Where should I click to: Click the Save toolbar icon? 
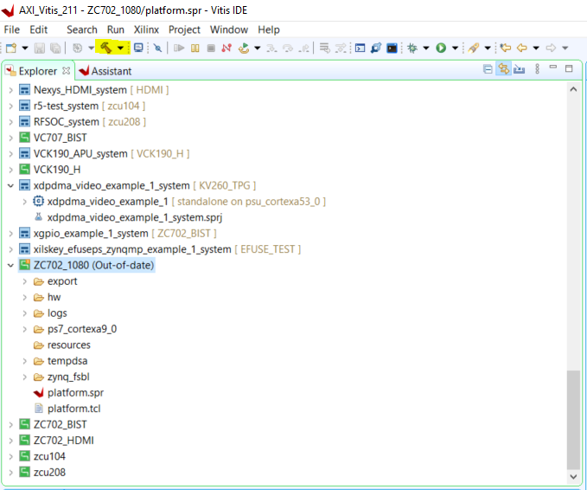pyautogui.click(x=39, y=48)
